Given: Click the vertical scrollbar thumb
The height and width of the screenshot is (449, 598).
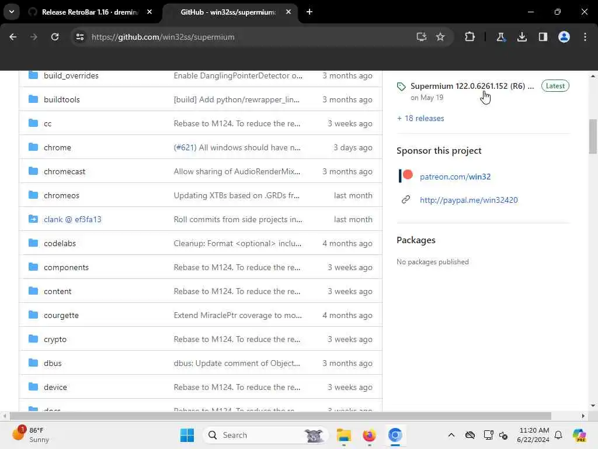Looking at the screenshot, I should pyautogui.click(x=593, y=136).
